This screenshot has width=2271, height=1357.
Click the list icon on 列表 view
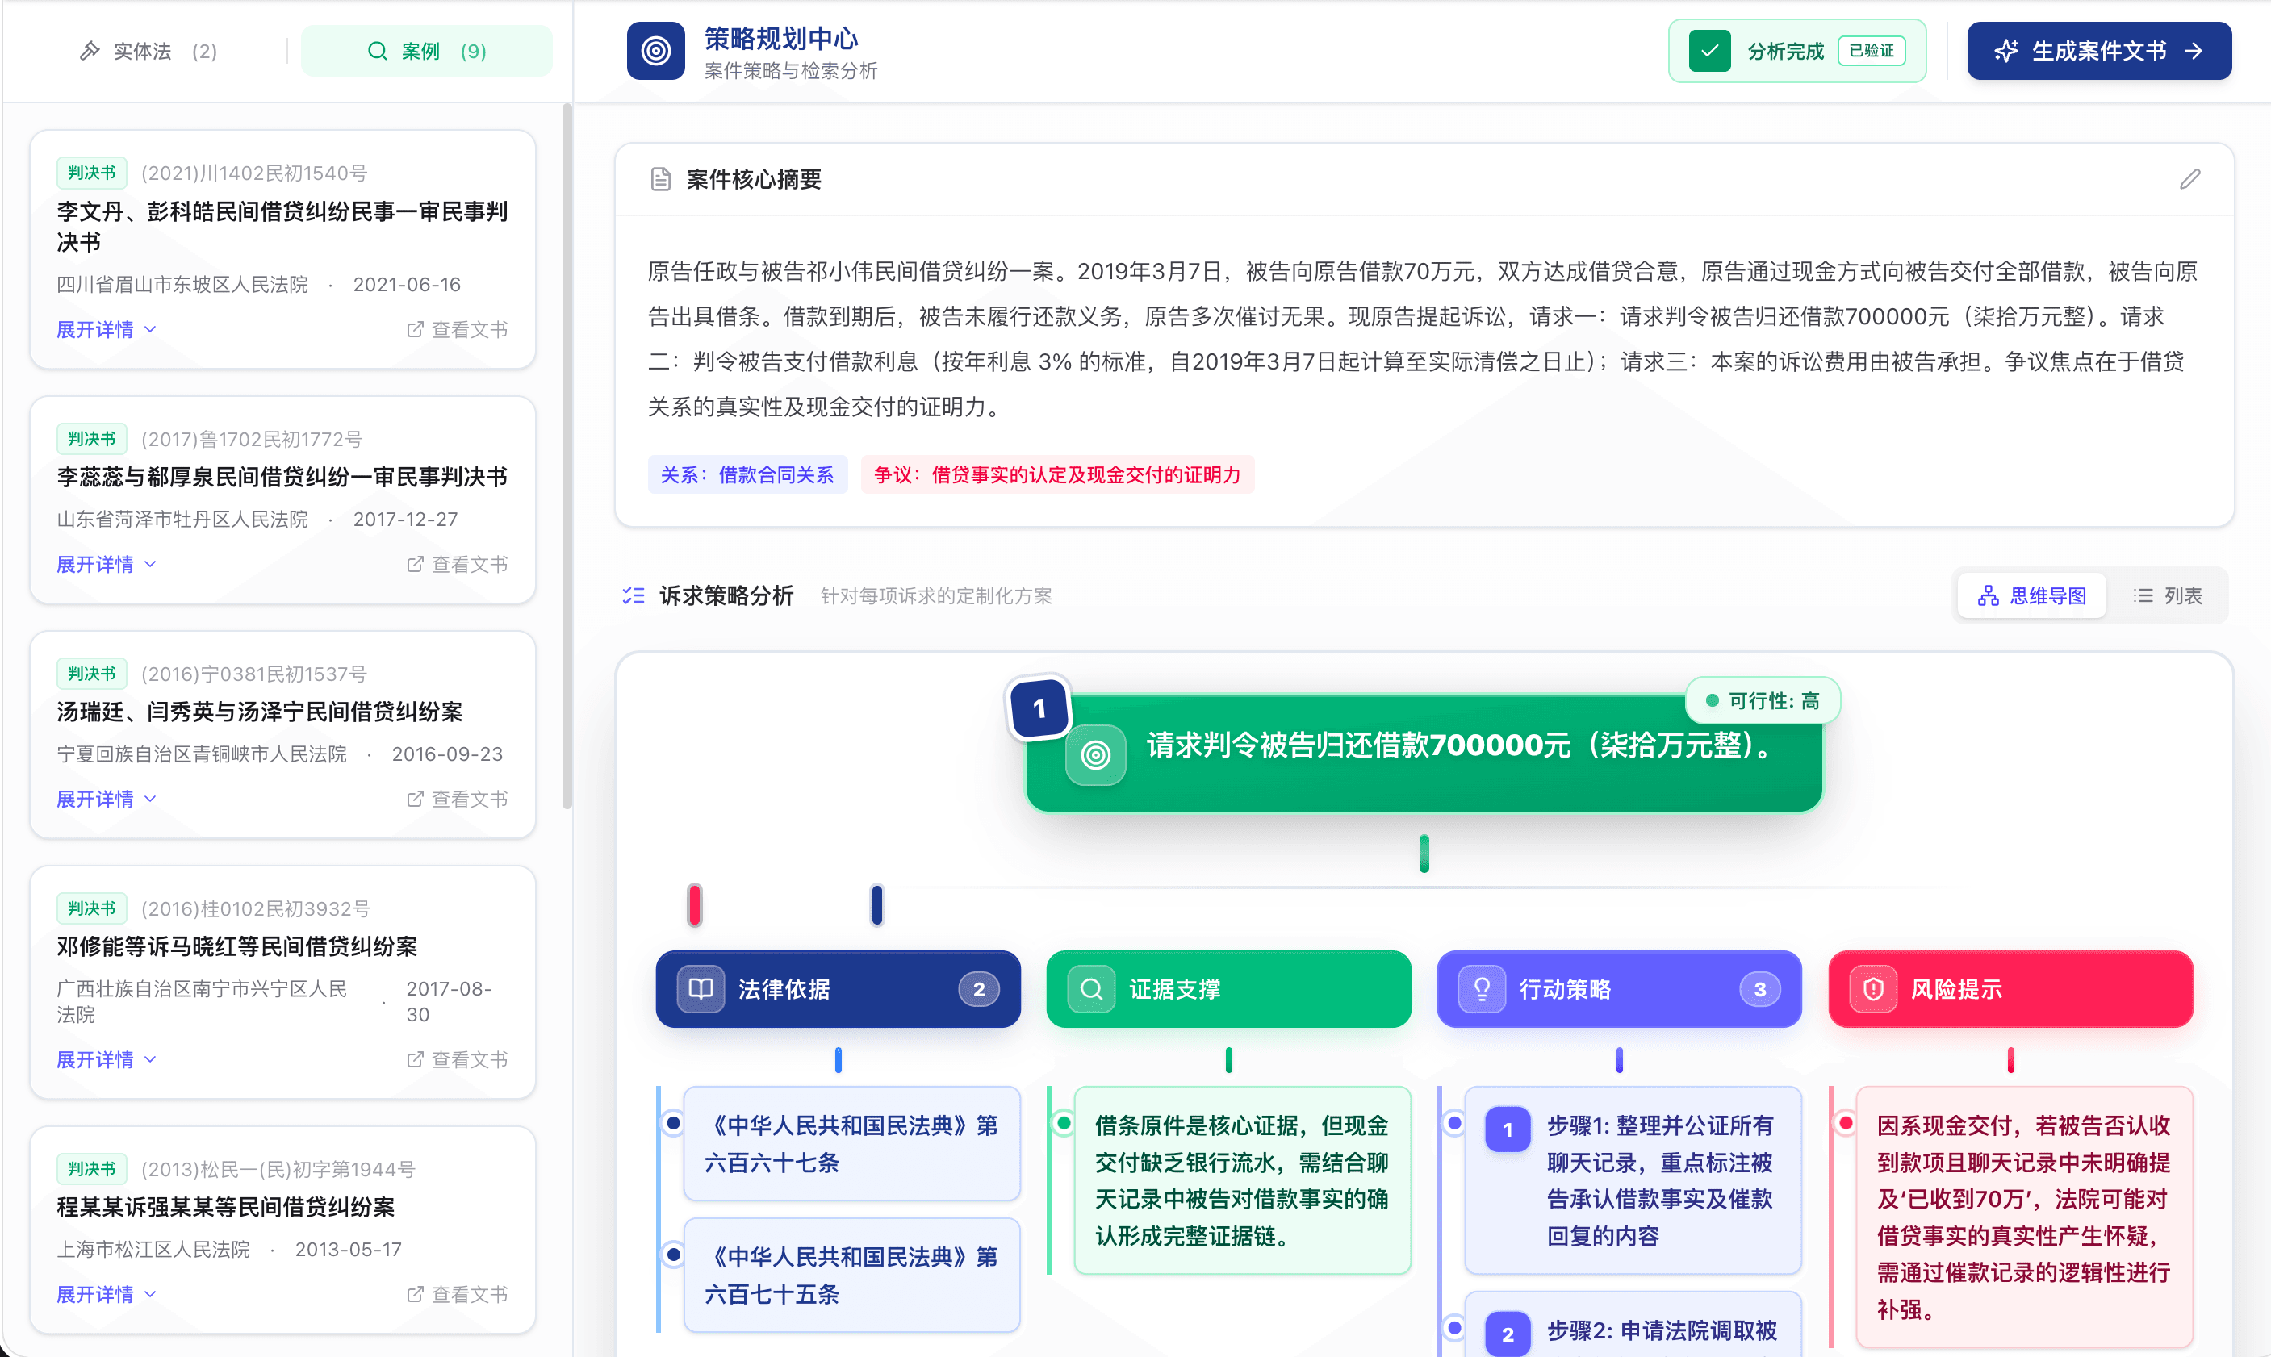pyautogui.click(x=2143, y=596)
